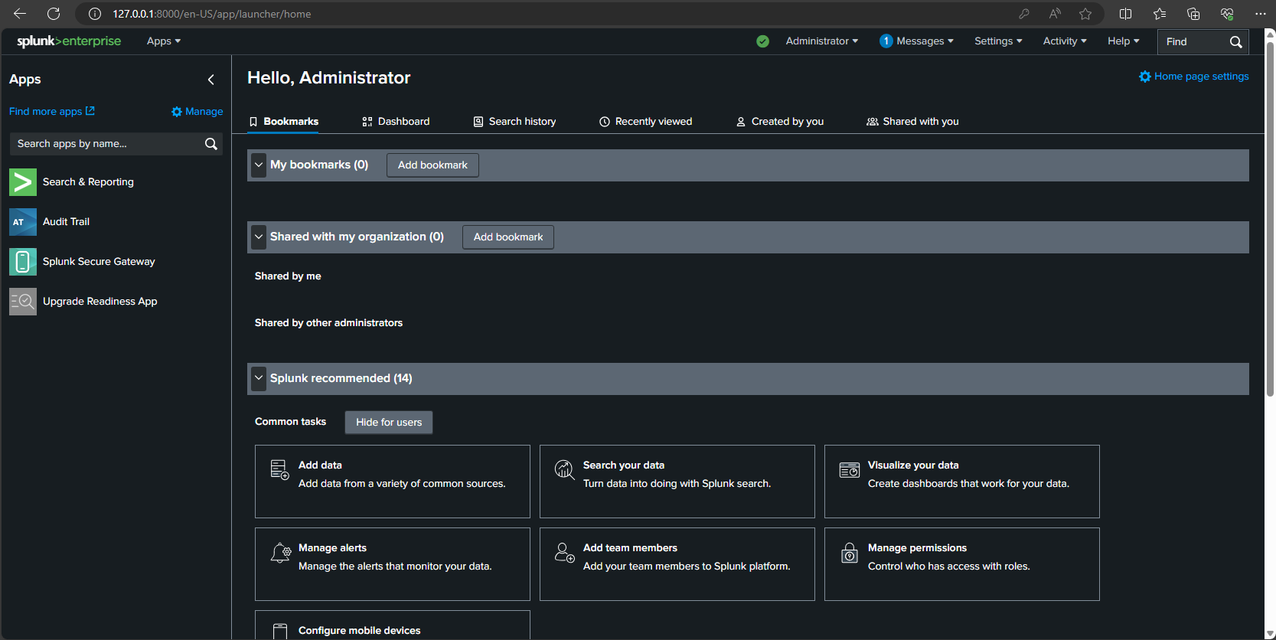The width and height of the screenshot is (1276, 640).
Task: Open Home page settings
Action: (1194, 77)
